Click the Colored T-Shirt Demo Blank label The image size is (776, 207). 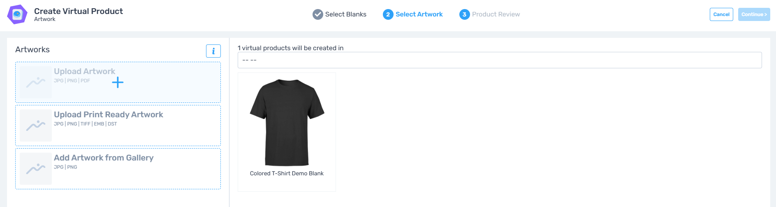pos(287,174)
